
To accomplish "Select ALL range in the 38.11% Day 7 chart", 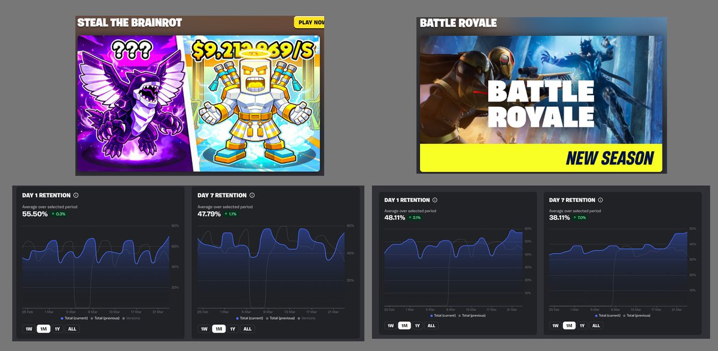I will 595,325.
